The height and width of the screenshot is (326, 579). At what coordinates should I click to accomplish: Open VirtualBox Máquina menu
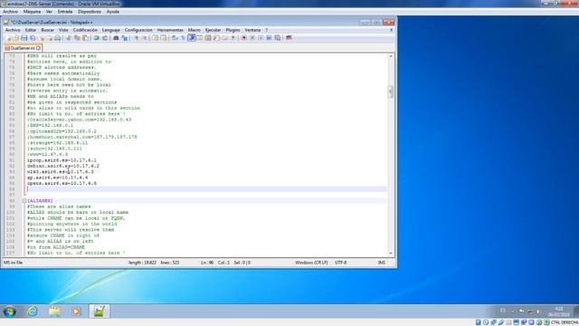click(x=32, y=12)
